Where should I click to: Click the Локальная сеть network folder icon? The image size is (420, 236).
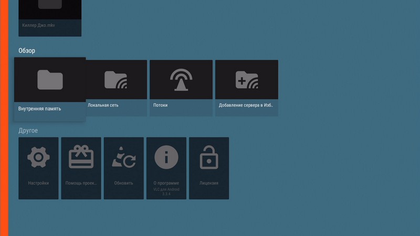point(116,80)
